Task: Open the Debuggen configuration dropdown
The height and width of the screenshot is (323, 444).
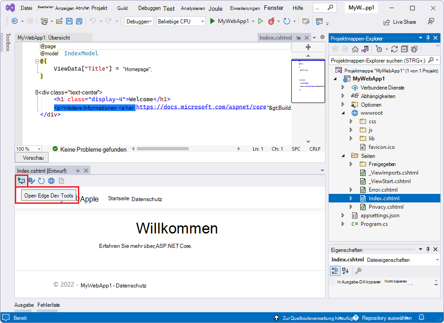Action: pyautogui.click(x=139, y=21)
